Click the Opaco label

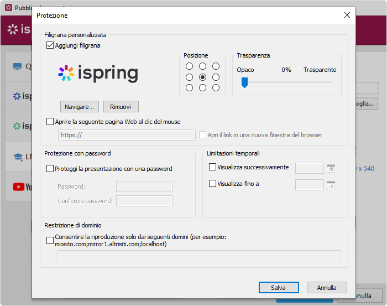(245, 70)
